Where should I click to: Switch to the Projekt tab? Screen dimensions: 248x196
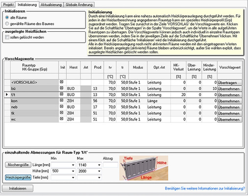coord(8,4)
